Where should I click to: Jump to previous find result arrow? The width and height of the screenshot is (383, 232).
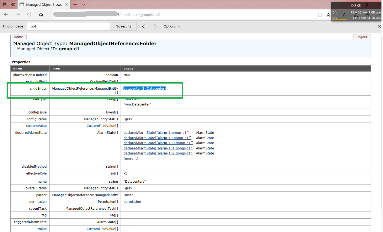[143, 26]
